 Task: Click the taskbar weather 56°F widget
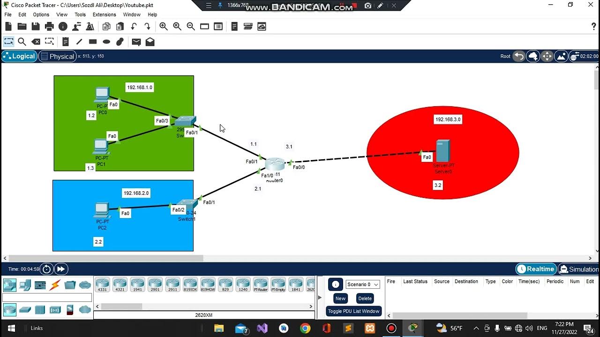click(449, 328)
